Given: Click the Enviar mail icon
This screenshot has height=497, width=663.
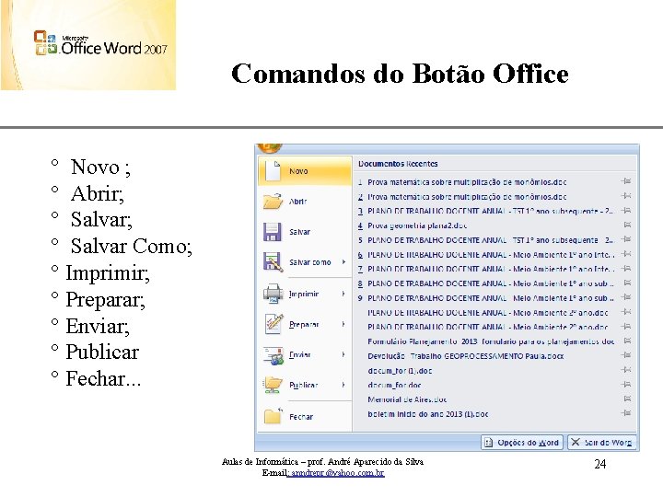Looking at the screenshot, I should click(x=273, y=355).
